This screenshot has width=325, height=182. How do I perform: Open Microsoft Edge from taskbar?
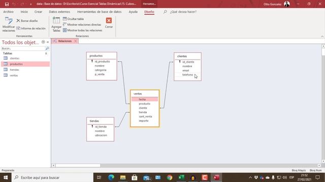tap(111, 177)
